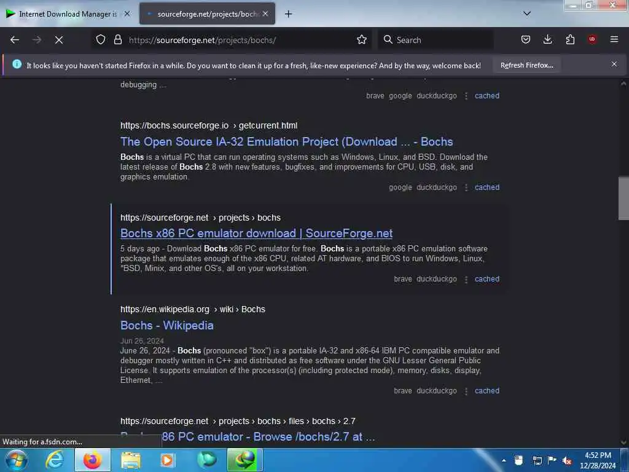Click the Firefox taskbar icon
The image size is (629, 472).
click(92, 460)
